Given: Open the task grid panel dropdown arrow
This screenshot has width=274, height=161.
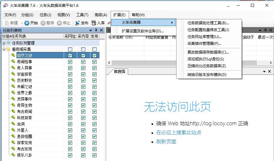Looking at the screenshot, I should (x=260, y=31).
